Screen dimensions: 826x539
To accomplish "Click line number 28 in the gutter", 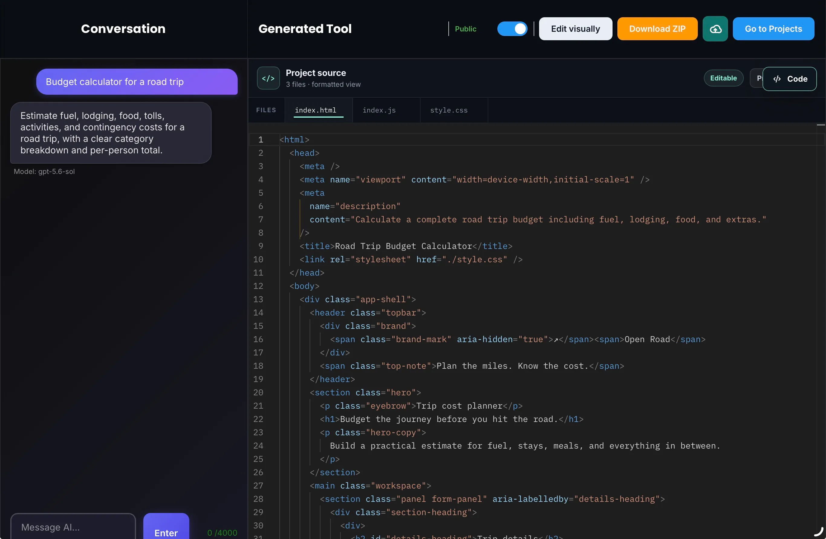I will click(x=258, y=499).
